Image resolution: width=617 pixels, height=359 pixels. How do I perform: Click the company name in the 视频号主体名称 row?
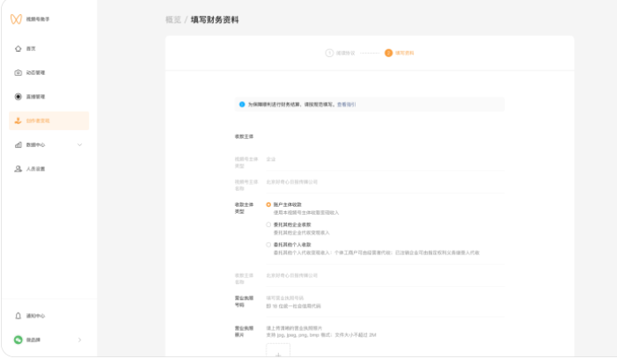pos(292,182)
